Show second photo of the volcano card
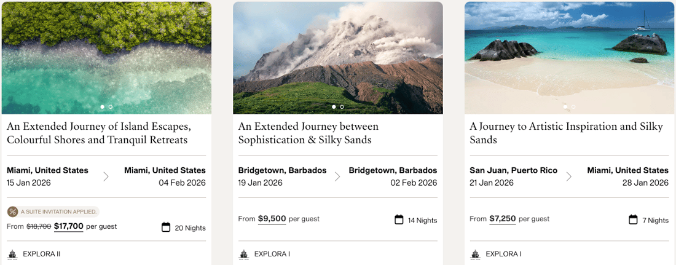This screenshot has height=265, width=676. click(x=342, y=107)
